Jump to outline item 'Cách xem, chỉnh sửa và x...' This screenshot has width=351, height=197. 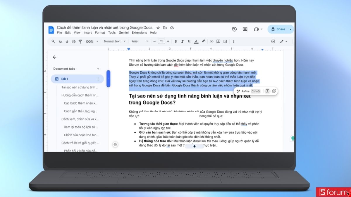(80, 119)
